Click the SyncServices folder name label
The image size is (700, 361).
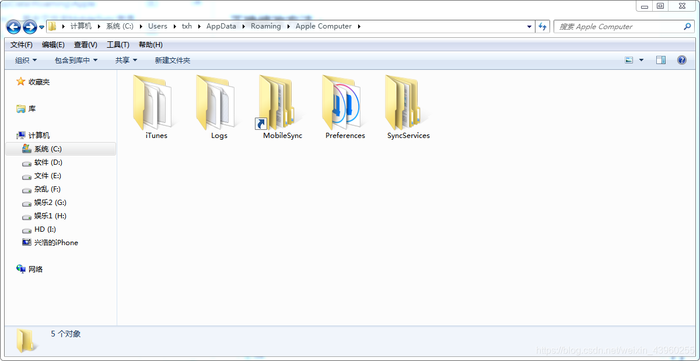click(x=408, y=136)
